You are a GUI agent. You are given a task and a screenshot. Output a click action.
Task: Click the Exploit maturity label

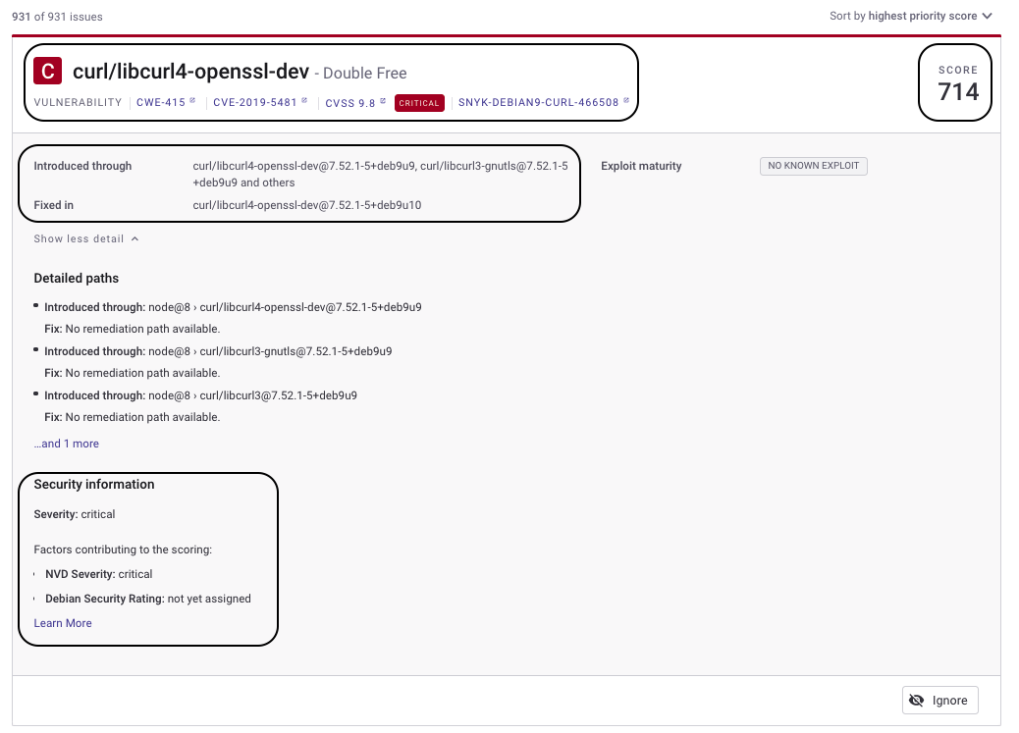click(x=641, y=167)
